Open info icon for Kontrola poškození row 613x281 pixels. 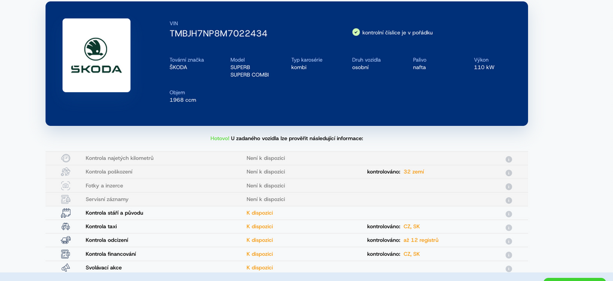point(509,173)
